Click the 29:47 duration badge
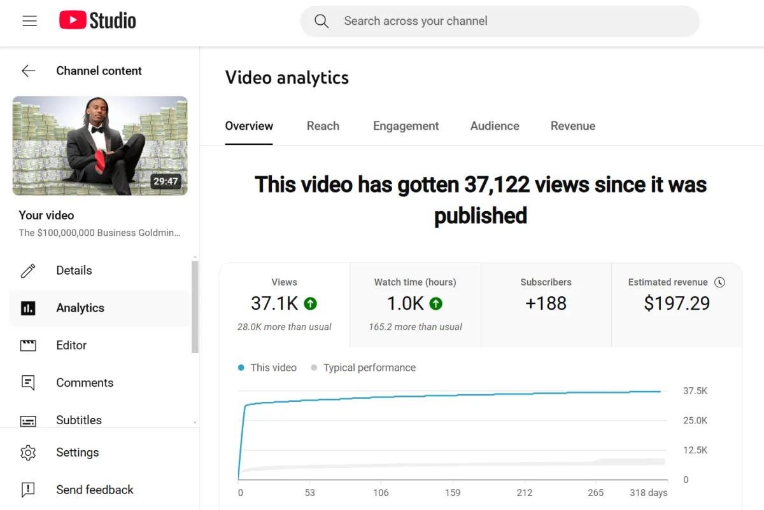 tap(166, 181)
